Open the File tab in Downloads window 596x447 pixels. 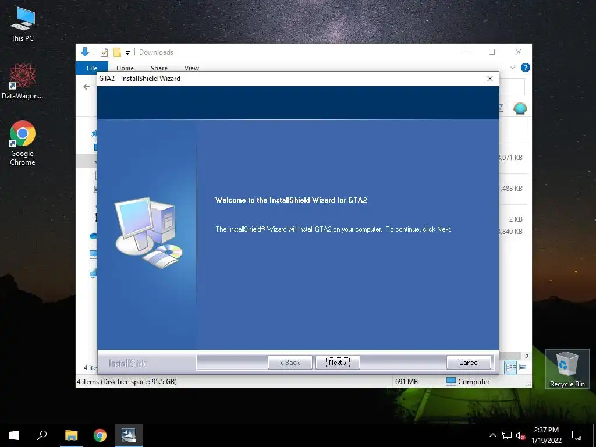91,68
